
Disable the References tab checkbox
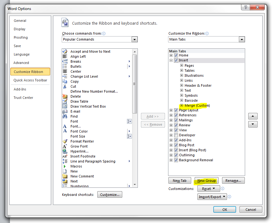176,115
